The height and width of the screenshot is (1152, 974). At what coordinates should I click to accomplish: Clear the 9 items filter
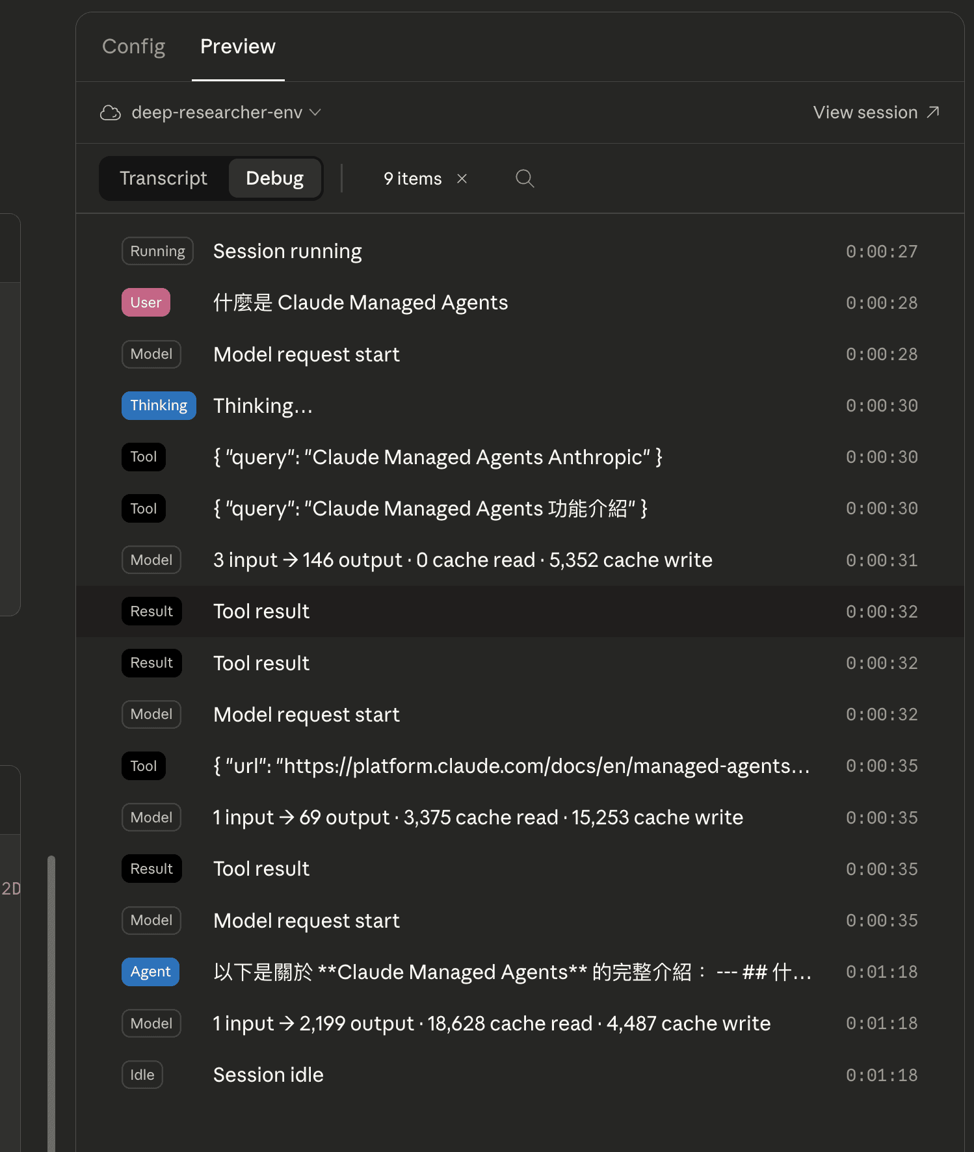[462, 178]
